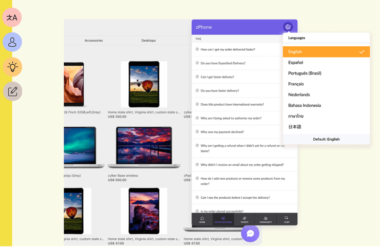Viewport: 380px width, 247px height.
Task: Open the Desktops category tab
Action: [148, 41]
